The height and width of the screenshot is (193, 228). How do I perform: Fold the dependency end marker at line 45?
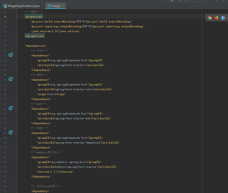[x=17, y=123]
